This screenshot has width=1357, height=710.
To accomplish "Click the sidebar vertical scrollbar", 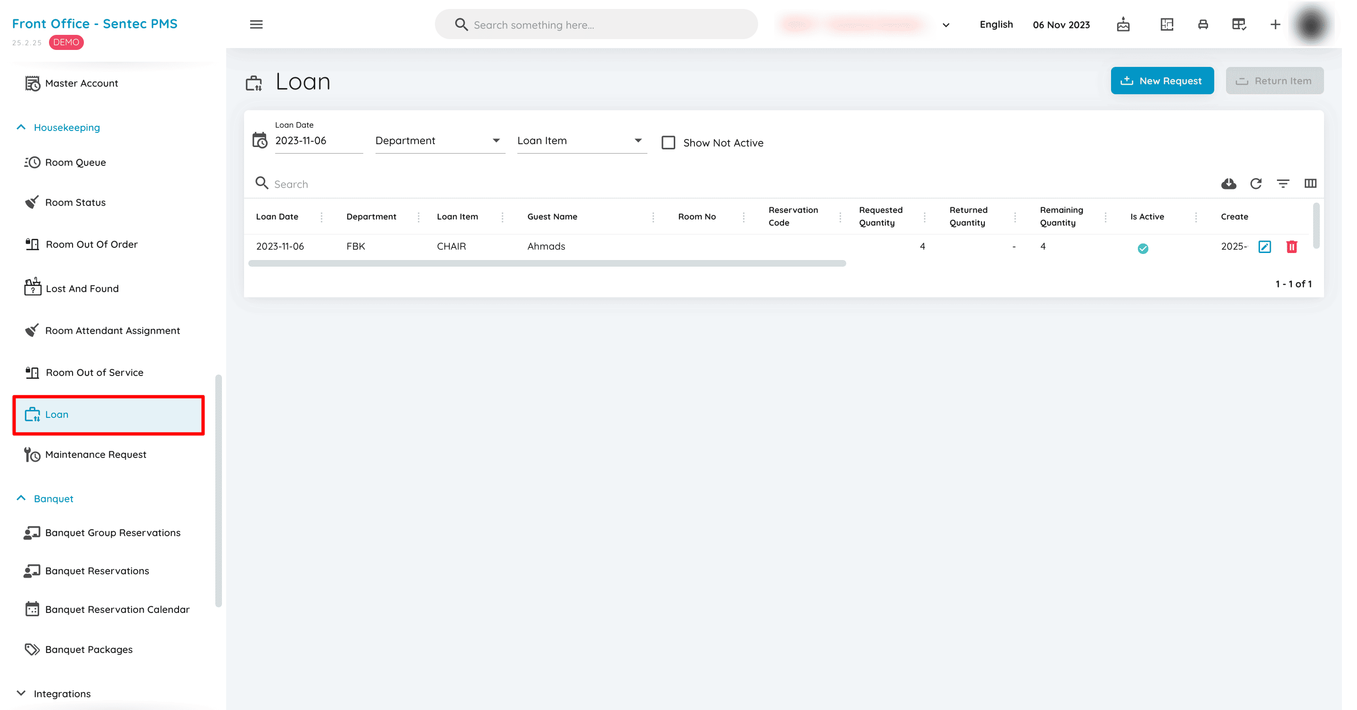I will [219, 490].
